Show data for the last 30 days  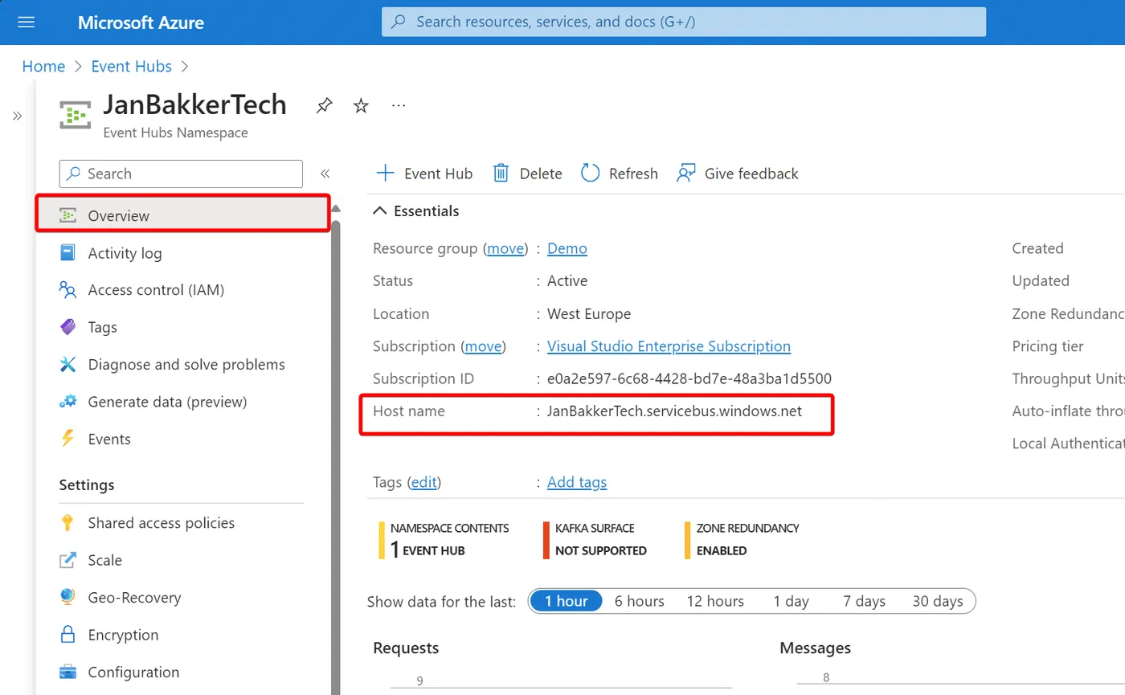tap(938, 601)
